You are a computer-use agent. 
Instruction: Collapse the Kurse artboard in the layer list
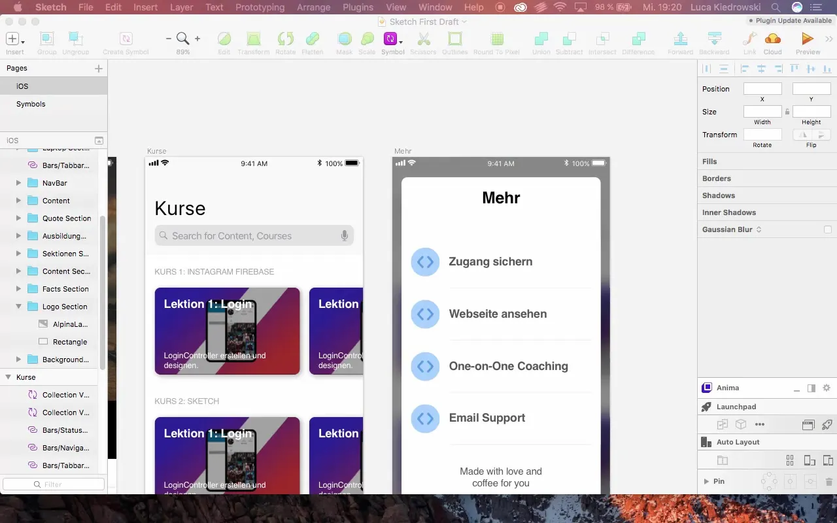[x=8, y=377]
